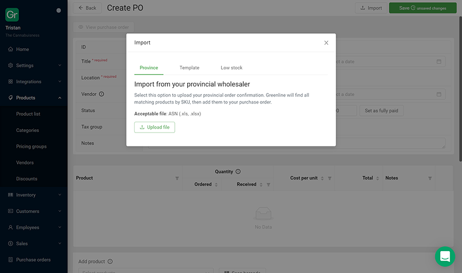Expand the Settings menu

coord(34,65)
